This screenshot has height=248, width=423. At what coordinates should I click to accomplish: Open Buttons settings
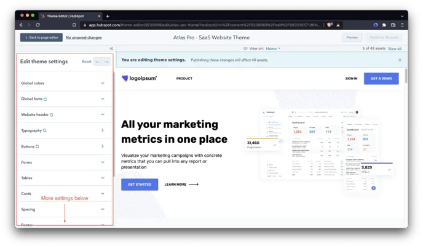point(64,146)
